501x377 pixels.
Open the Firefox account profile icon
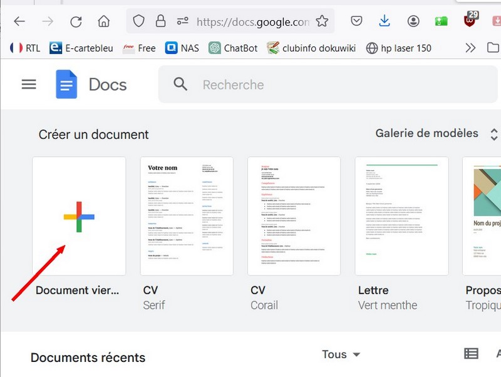(x=413, y=21)
